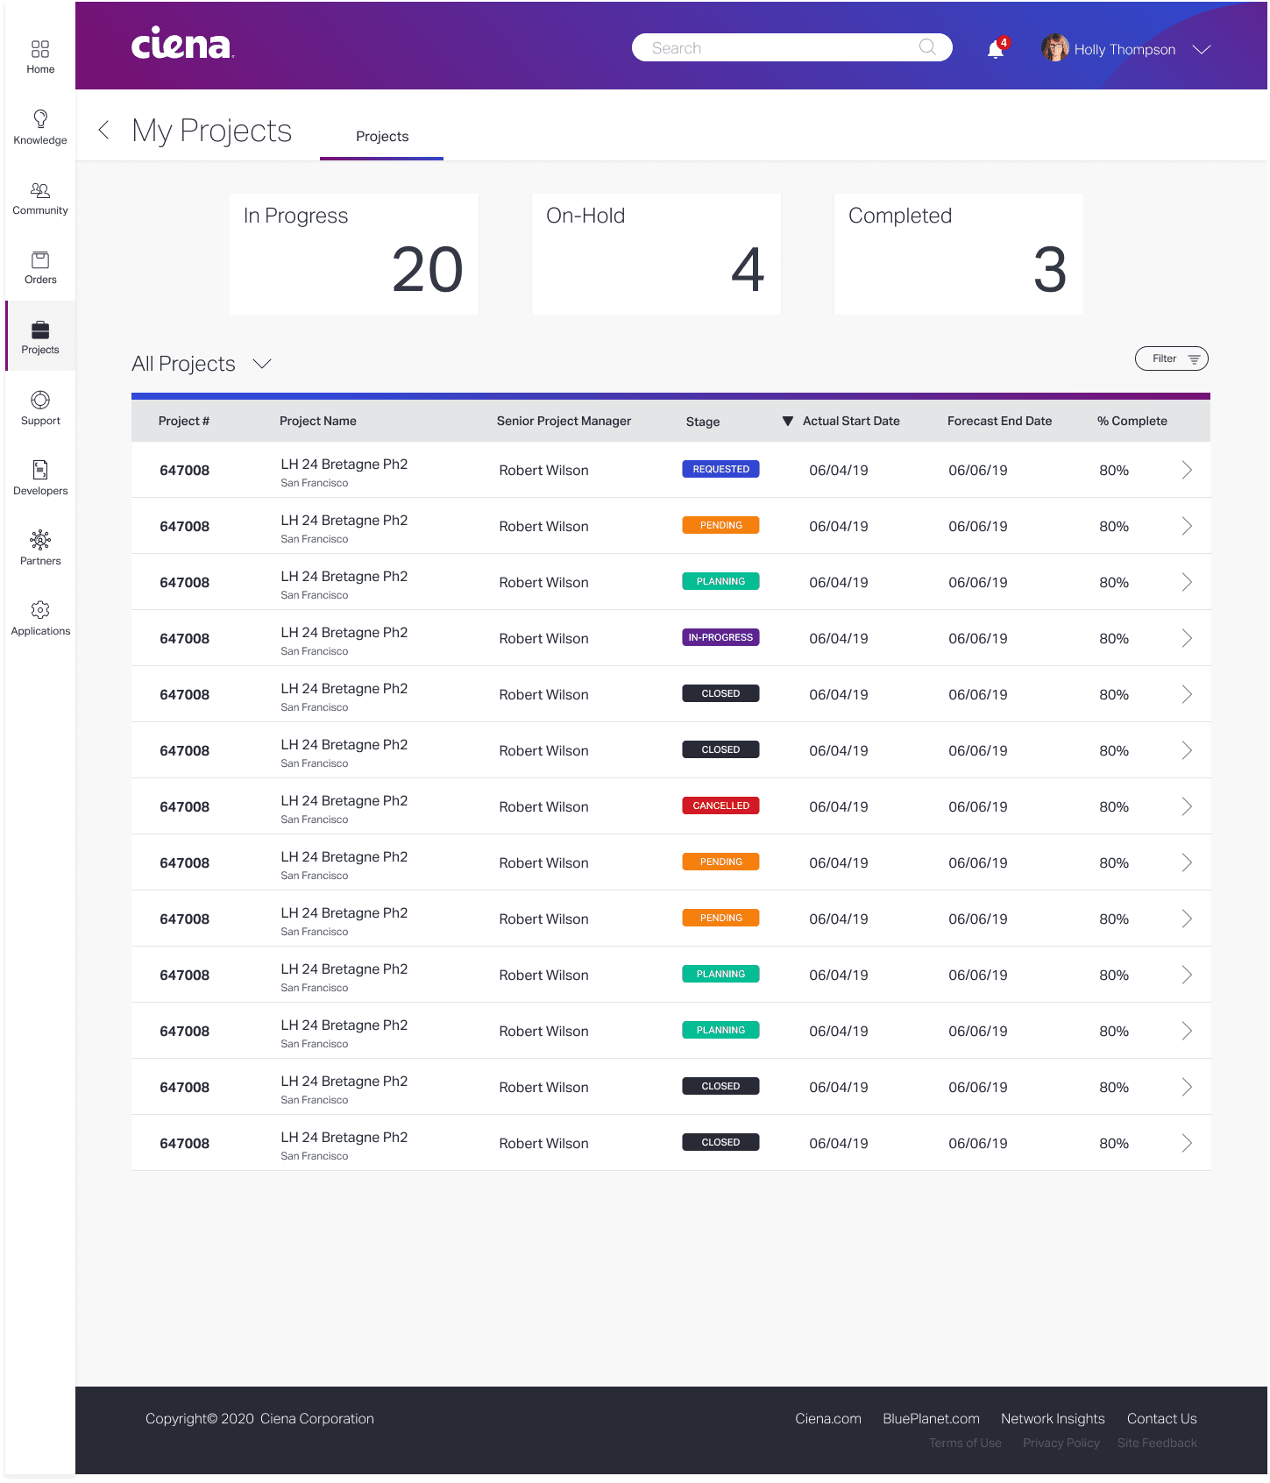
Task: Click the REQUESTED stage badge
Action: click(720, 469)
